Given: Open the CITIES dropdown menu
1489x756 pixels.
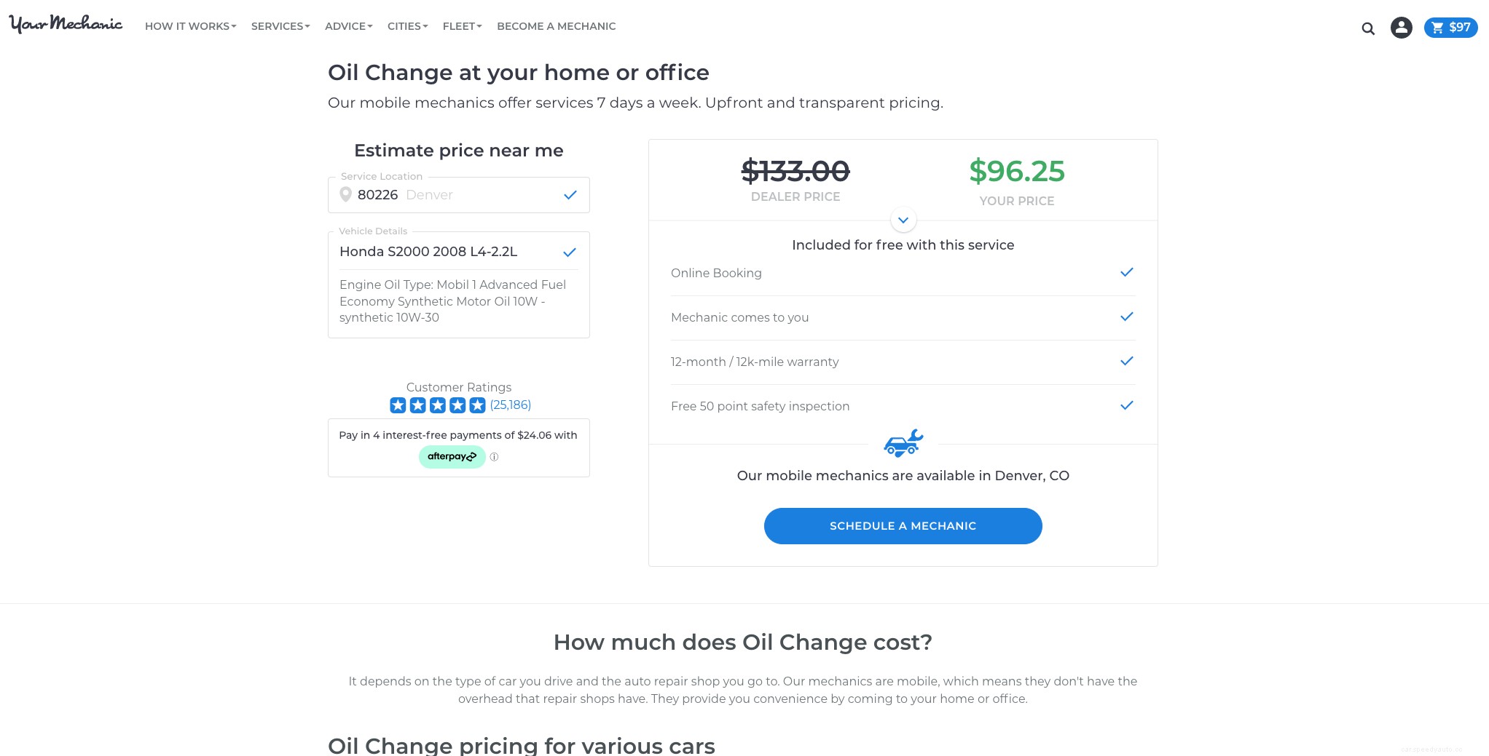Looking at the screenshot, I should [406, 26].
